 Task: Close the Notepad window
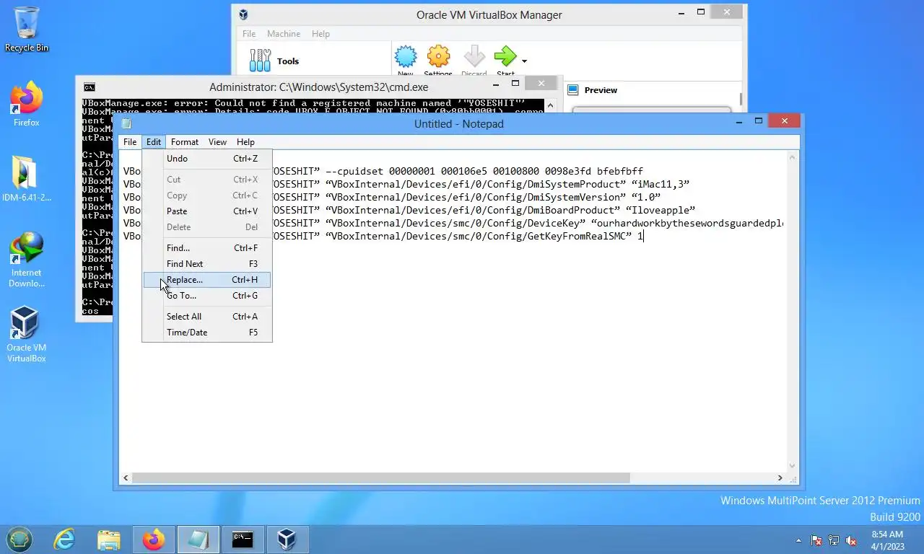click(785, 121)
